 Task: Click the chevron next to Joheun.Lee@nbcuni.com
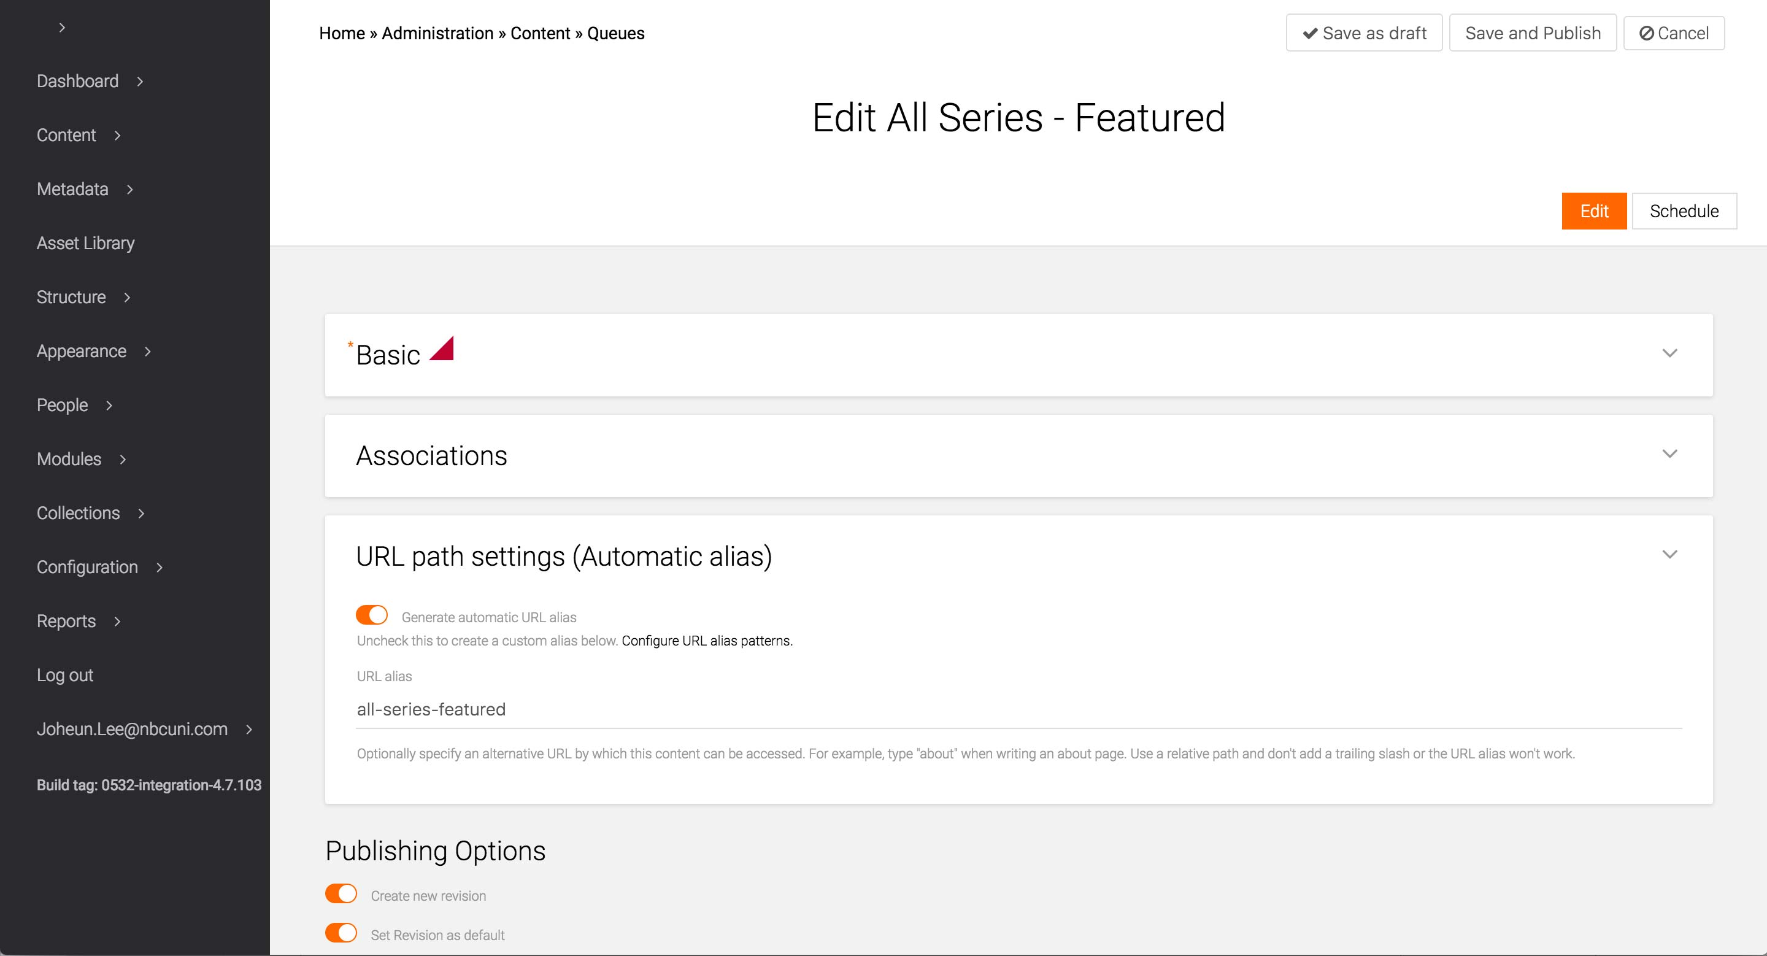249,730
